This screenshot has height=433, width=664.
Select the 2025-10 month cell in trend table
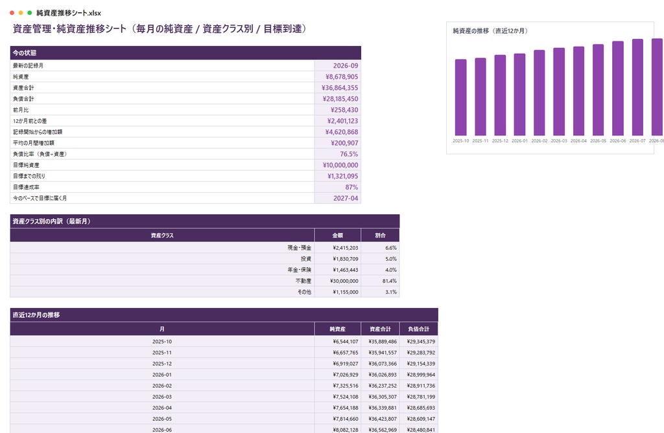162,342
